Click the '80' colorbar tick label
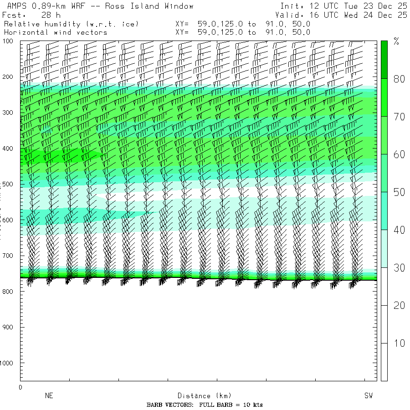This screenshot has width=410, height=410. coord(399,79)
